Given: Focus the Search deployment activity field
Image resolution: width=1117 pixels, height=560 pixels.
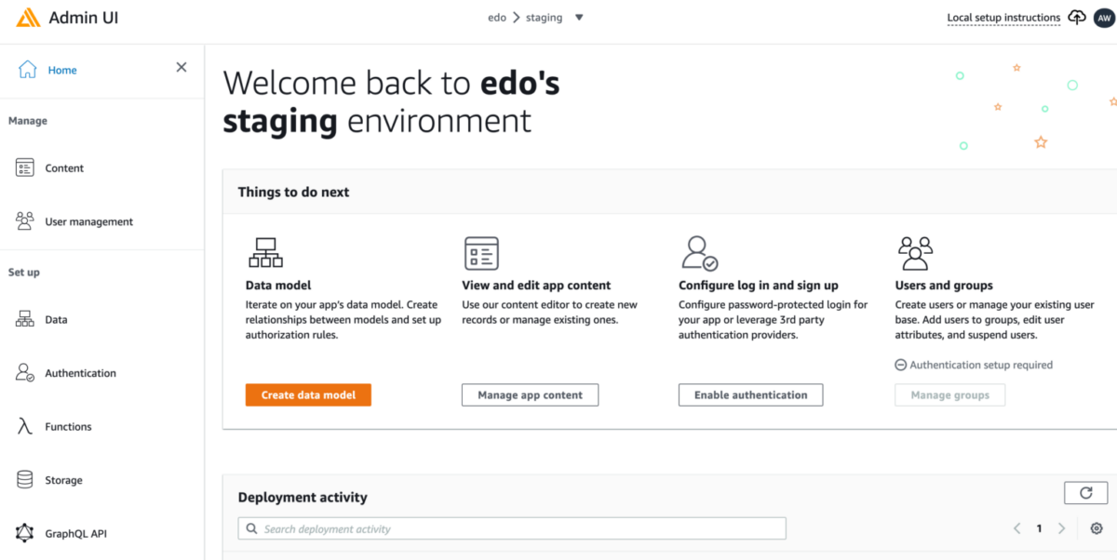Looking at the screenshot, I should 512,528.
